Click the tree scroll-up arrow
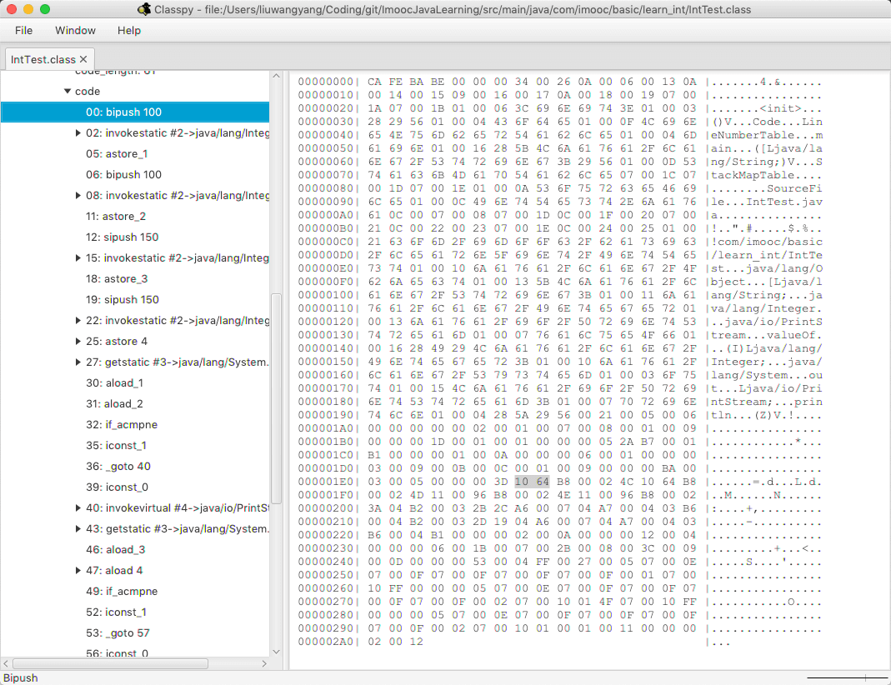This screenshot has height=685, width=891. (276, 76)
